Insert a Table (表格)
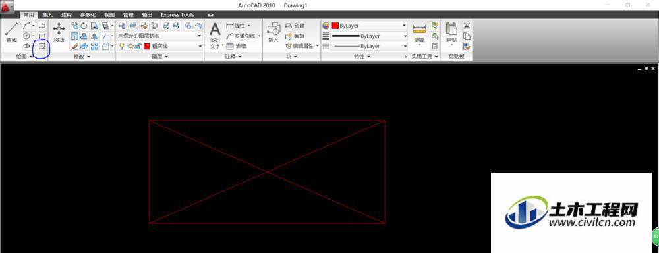The height and width of the screenshot is (253, 659). click(236, 46)
